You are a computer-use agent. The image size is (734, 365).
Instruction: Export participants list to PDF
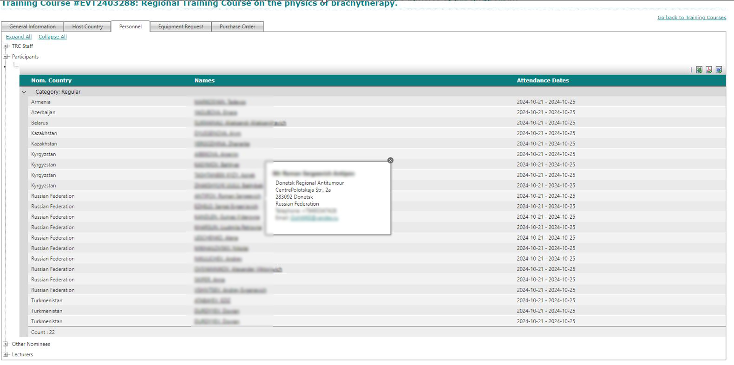tap(708, 70)
